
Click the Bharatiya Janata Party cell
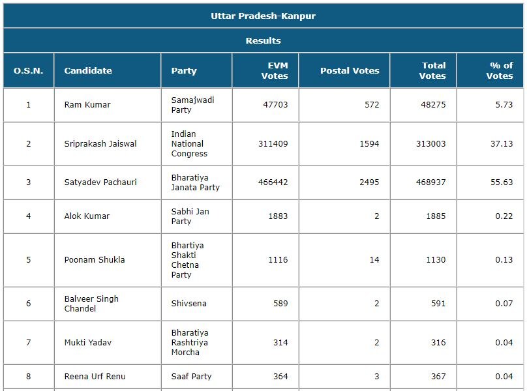point(196,182)
